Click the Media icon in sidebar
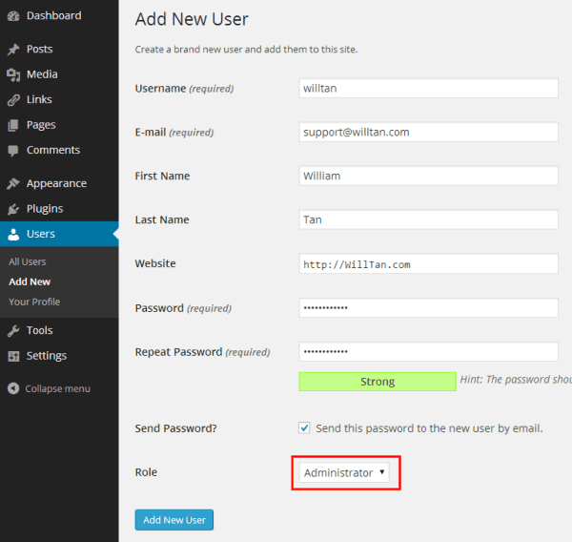 pyautogui.click(x=13, y=74)
